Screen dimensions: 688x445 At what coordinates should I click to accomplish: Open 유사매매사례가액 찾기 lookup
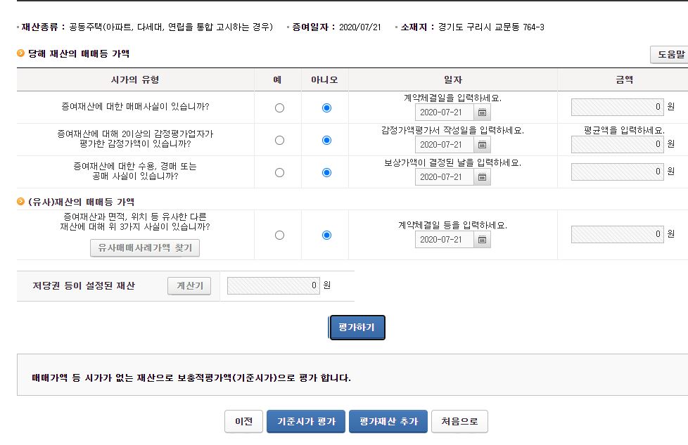tap(145, 248)
